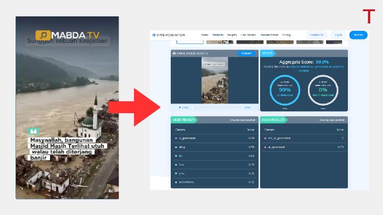Viewport: 383px width, 215px height.
Task: Open the Home menu item
Action: (205, 35)
